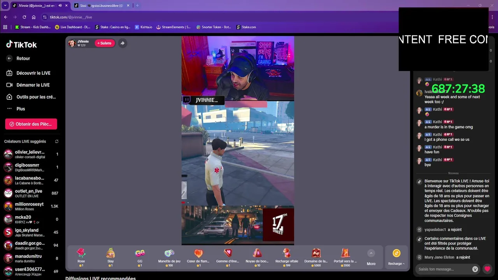Screen dimensions: 498x280
Task: Close the Sissi tab
Action: pos(129,6)
